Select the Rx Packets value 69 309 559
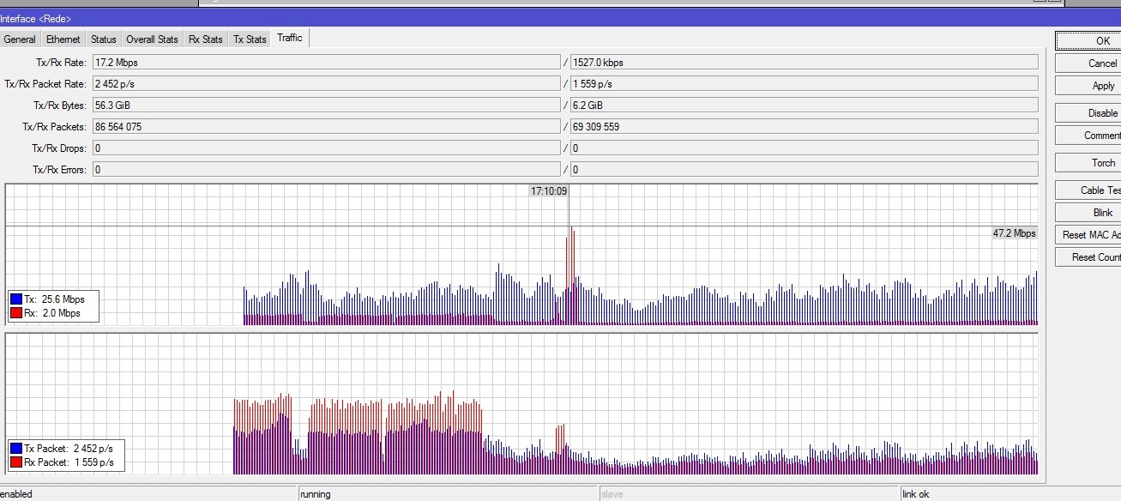 (804, 127)
